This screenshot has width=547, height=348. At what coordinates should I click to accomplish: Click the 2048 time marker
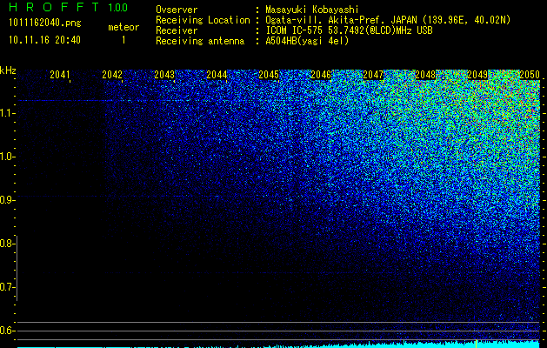click(x=425, y=75)
